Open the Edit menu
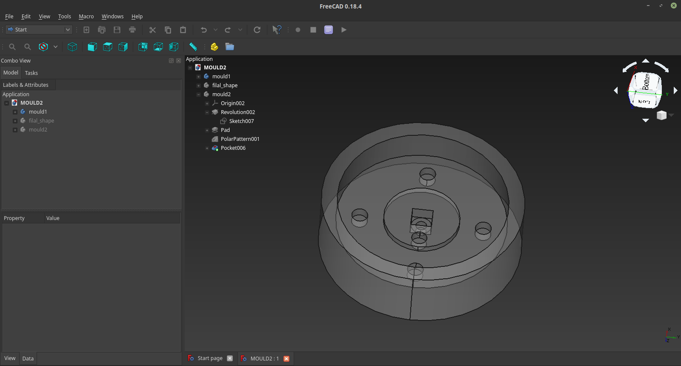681x366 pixels. pyautogui.click(x=26, y=17)
